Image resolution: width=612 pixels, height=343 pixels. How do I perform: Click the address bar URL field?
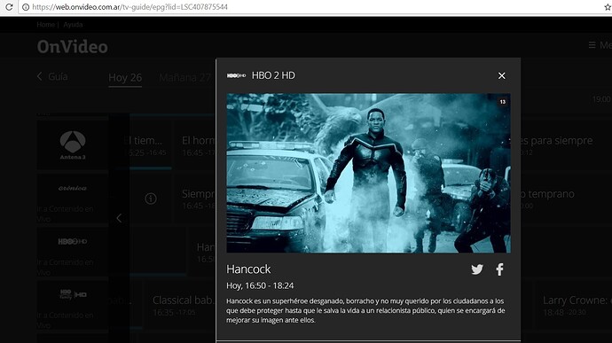pyautogui.click(x=312, y=7)
